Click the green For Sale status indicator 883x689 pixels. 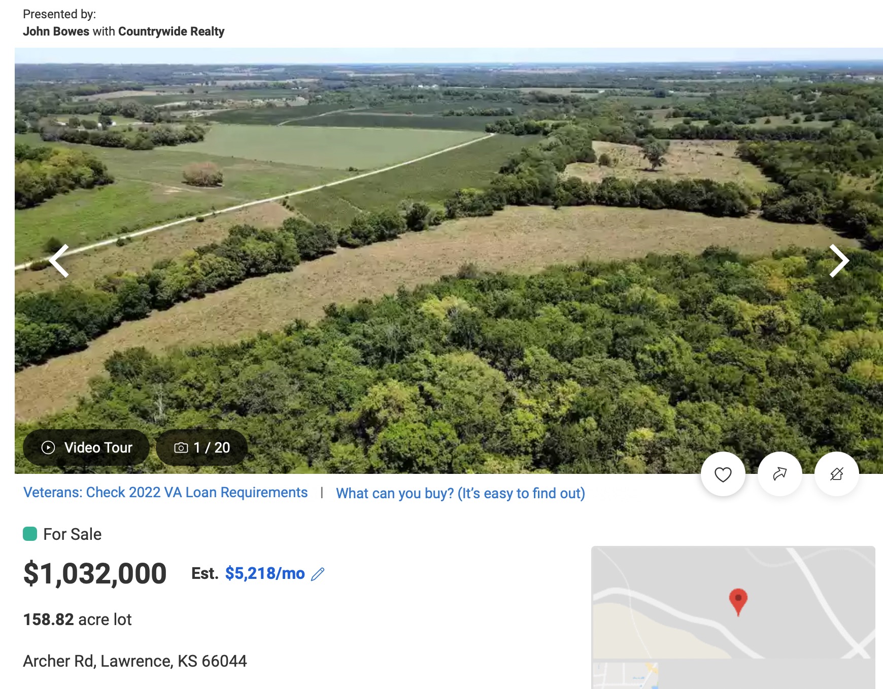[30, 534]
